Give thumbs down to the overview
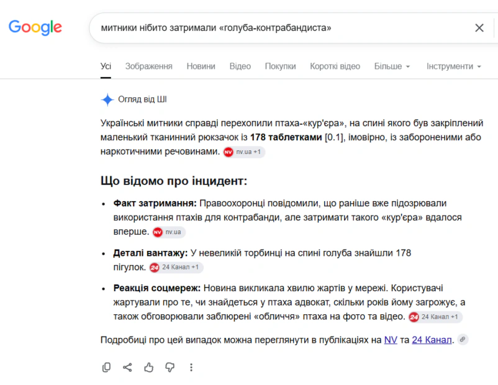This screenshot has width=498, height=385. point(170,367)
